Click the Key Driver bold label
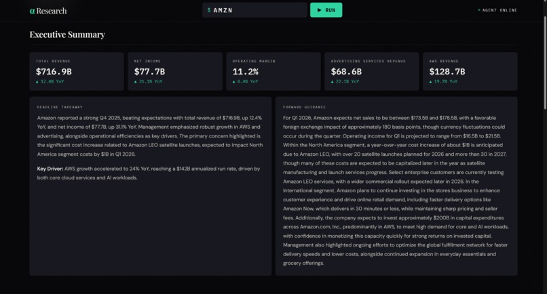547x294 pixels. click(50, 169)
